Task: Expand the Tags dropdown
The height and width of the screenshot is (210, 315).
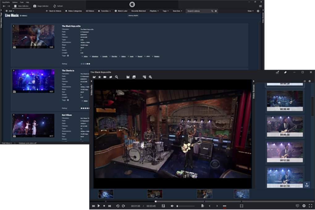Action: coord(166,11)
